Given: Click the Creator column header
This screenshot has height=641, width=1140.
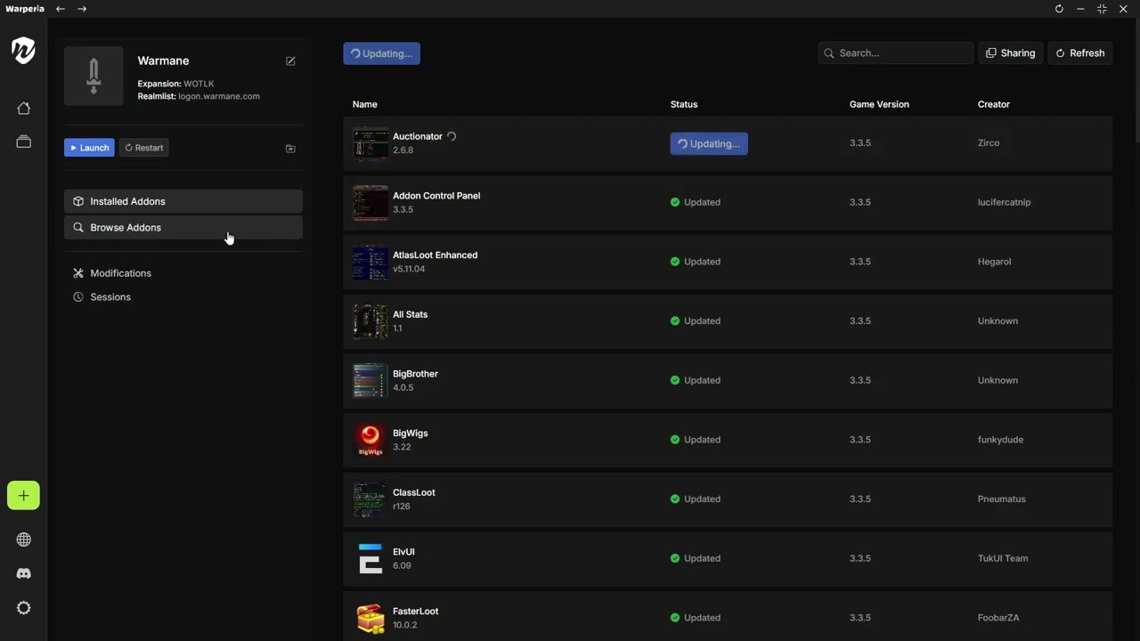Looking at the screenshot, I should pos(993,104).
